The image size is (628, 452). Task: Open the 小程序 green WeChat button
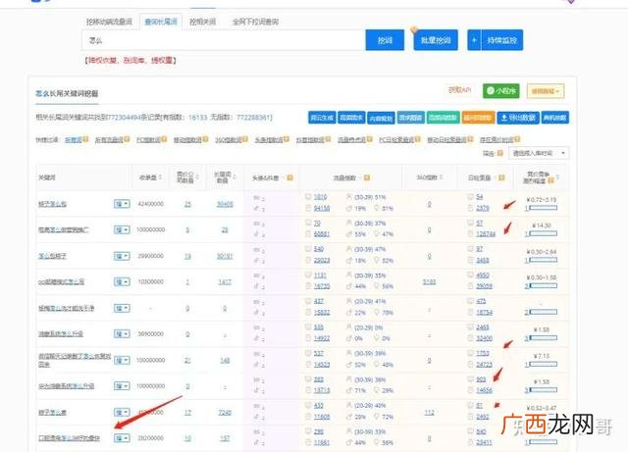501,91
